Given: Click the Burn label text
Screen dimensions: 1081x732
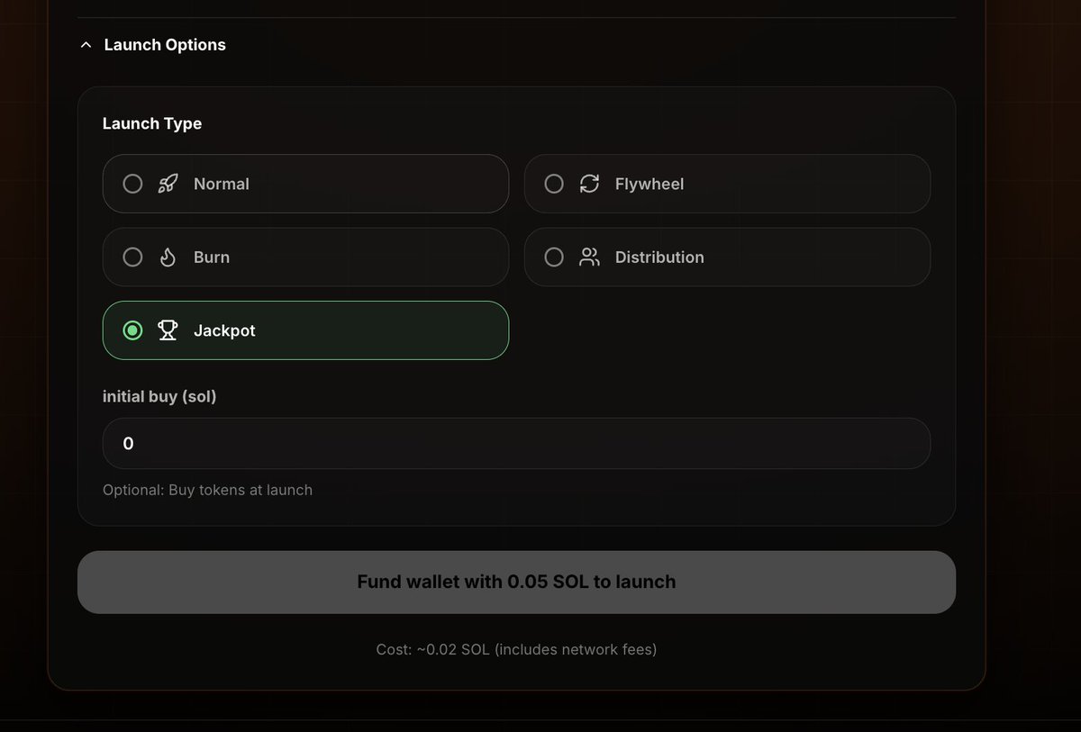Looking at the screenshot, I should pyautogui.click(x=212, y=258).
